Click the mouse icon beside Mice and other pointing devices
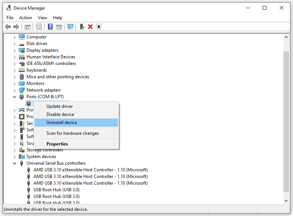Viewport: 293px width, 216px height. click(22, 77)
